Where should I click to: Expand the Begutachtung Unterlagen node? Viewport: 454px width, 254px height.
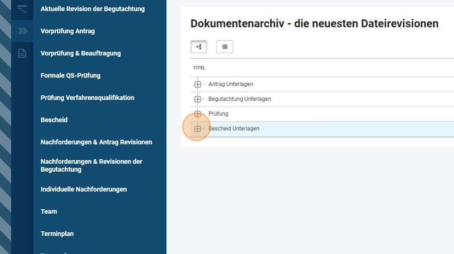(x=198, y=99)
